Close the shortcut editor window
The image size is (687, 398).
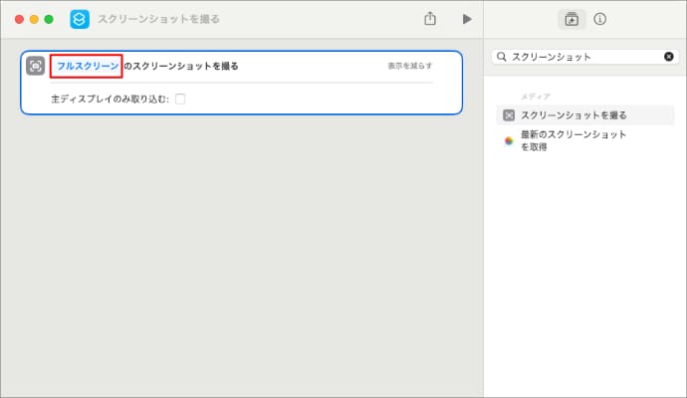click(x=19, y=19)
